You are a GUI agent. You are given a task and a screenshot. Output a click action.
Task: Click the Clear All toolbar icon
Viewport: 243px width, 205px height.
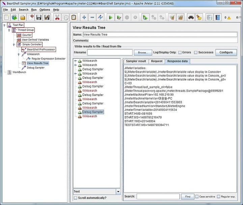point(180,17)
